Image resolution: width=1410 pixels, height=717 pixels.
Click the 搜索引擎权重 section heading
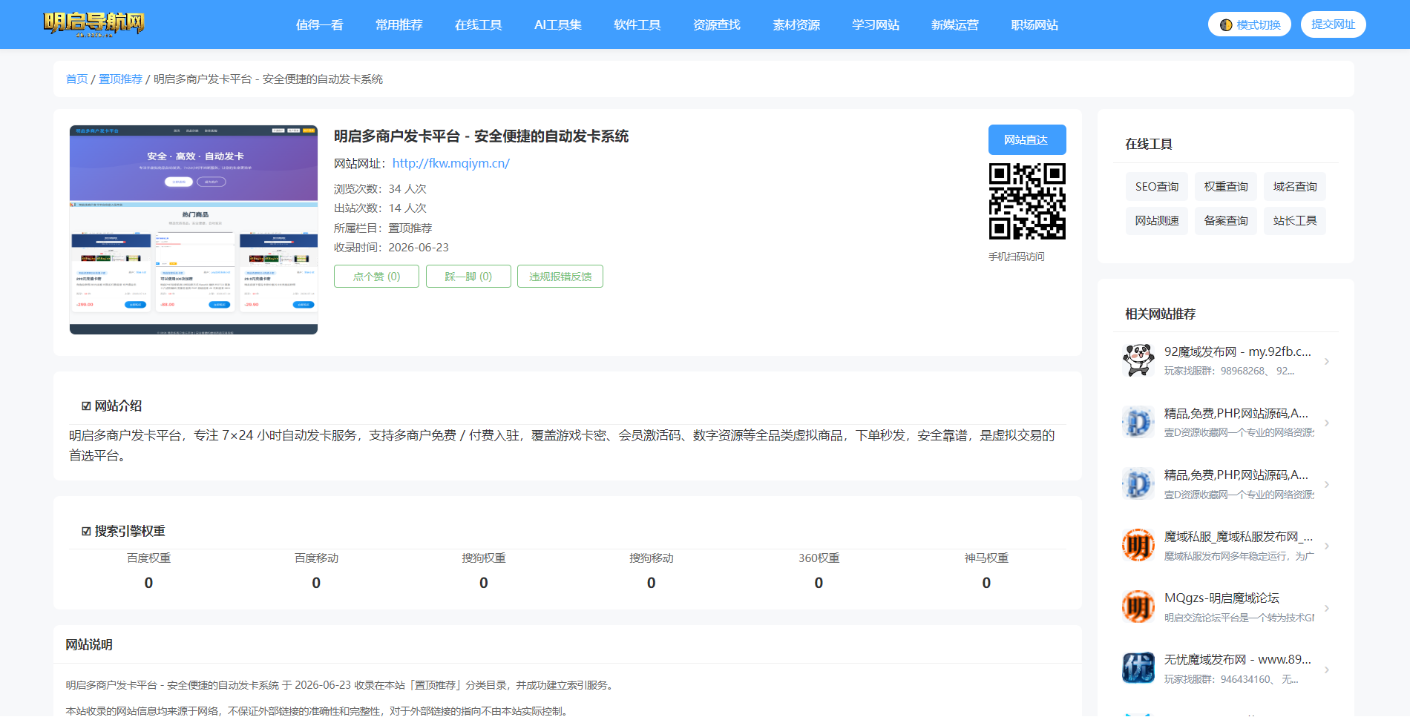coord(123,531)
